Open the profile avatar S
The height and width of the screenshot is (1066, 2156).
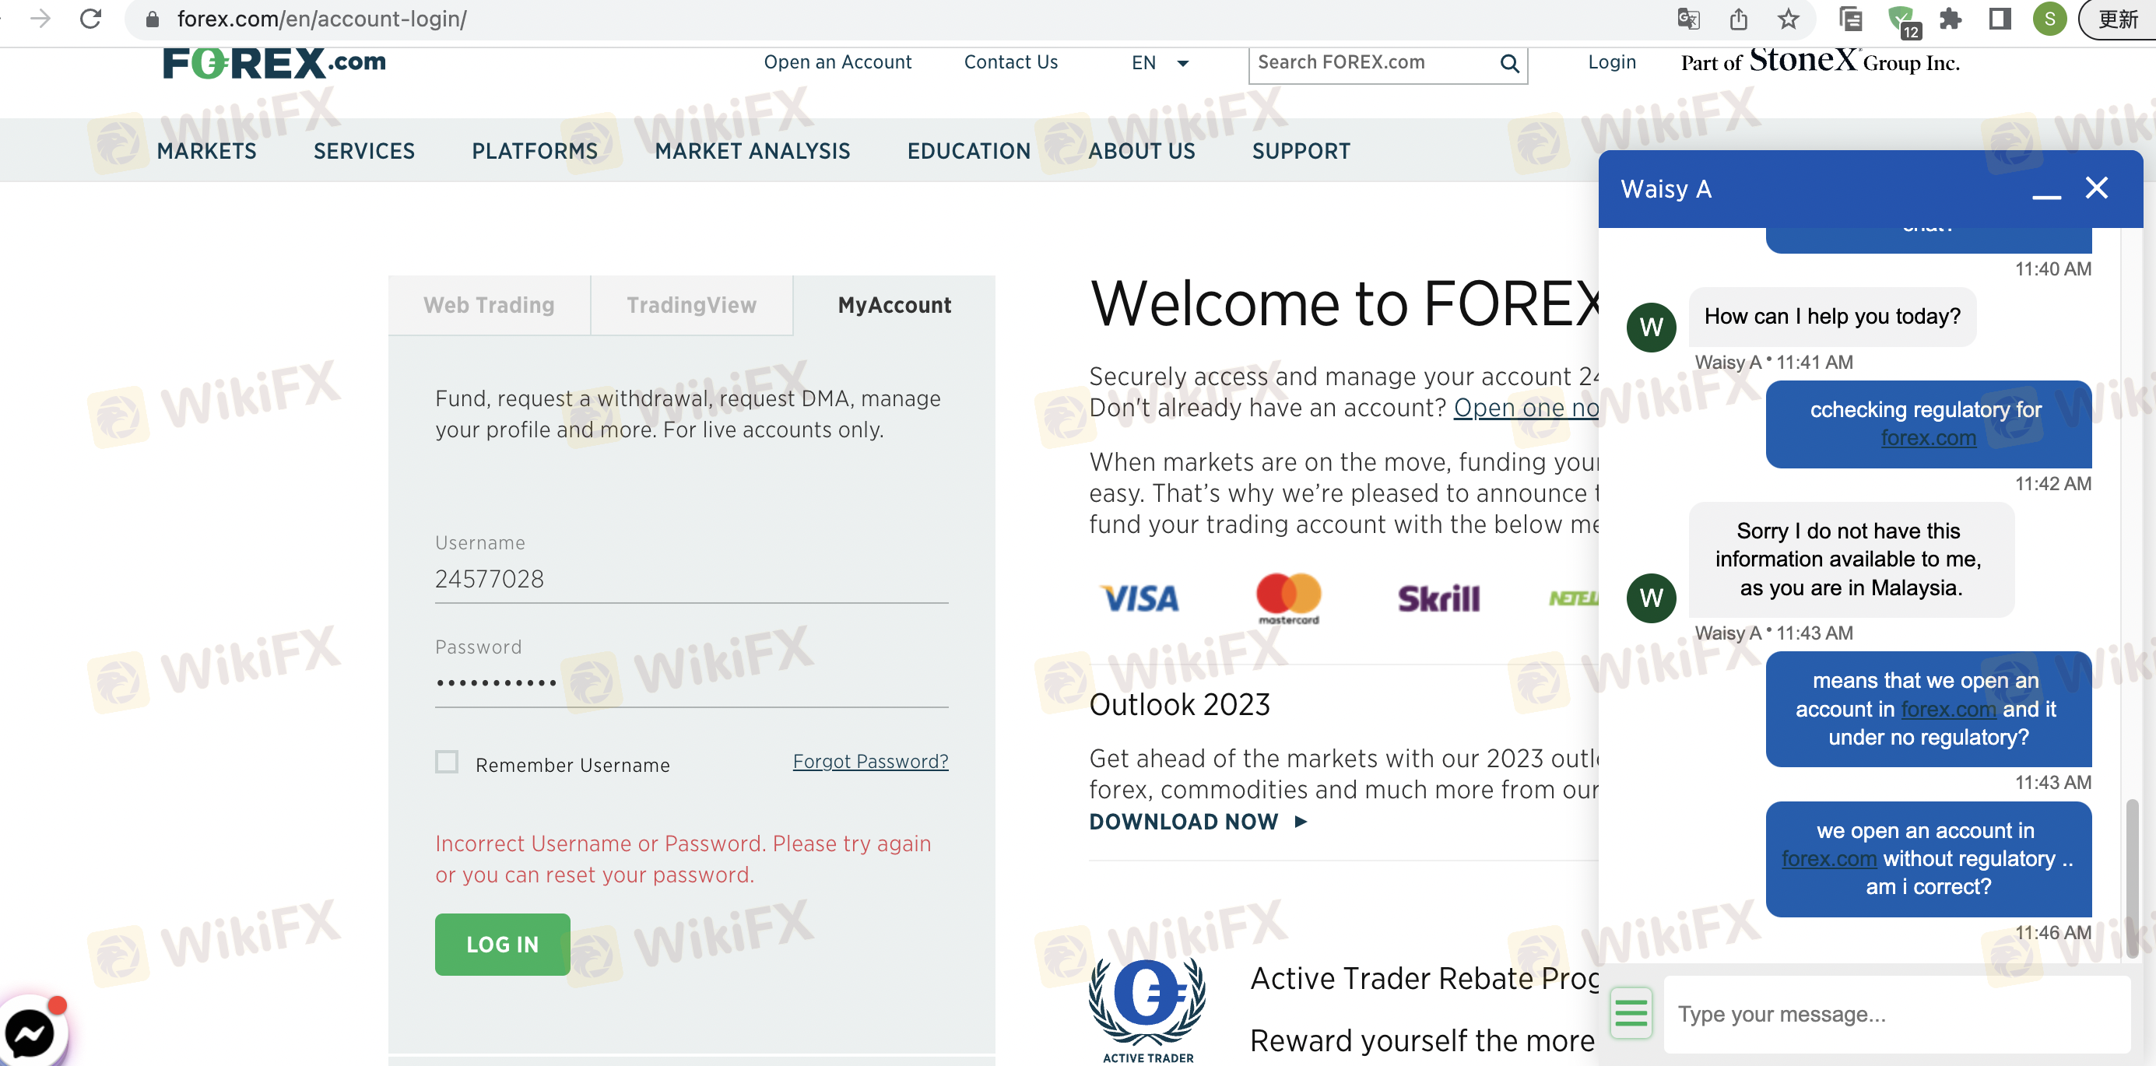[x=2049, y=19]
